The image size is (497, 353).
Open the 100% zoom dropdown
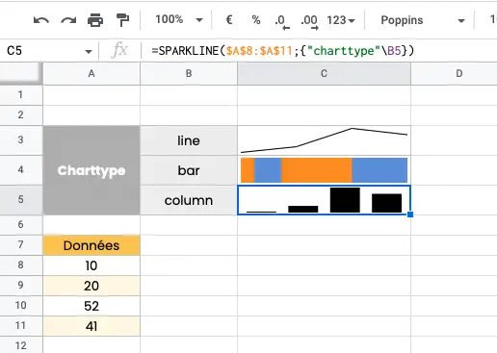point(179,20)
